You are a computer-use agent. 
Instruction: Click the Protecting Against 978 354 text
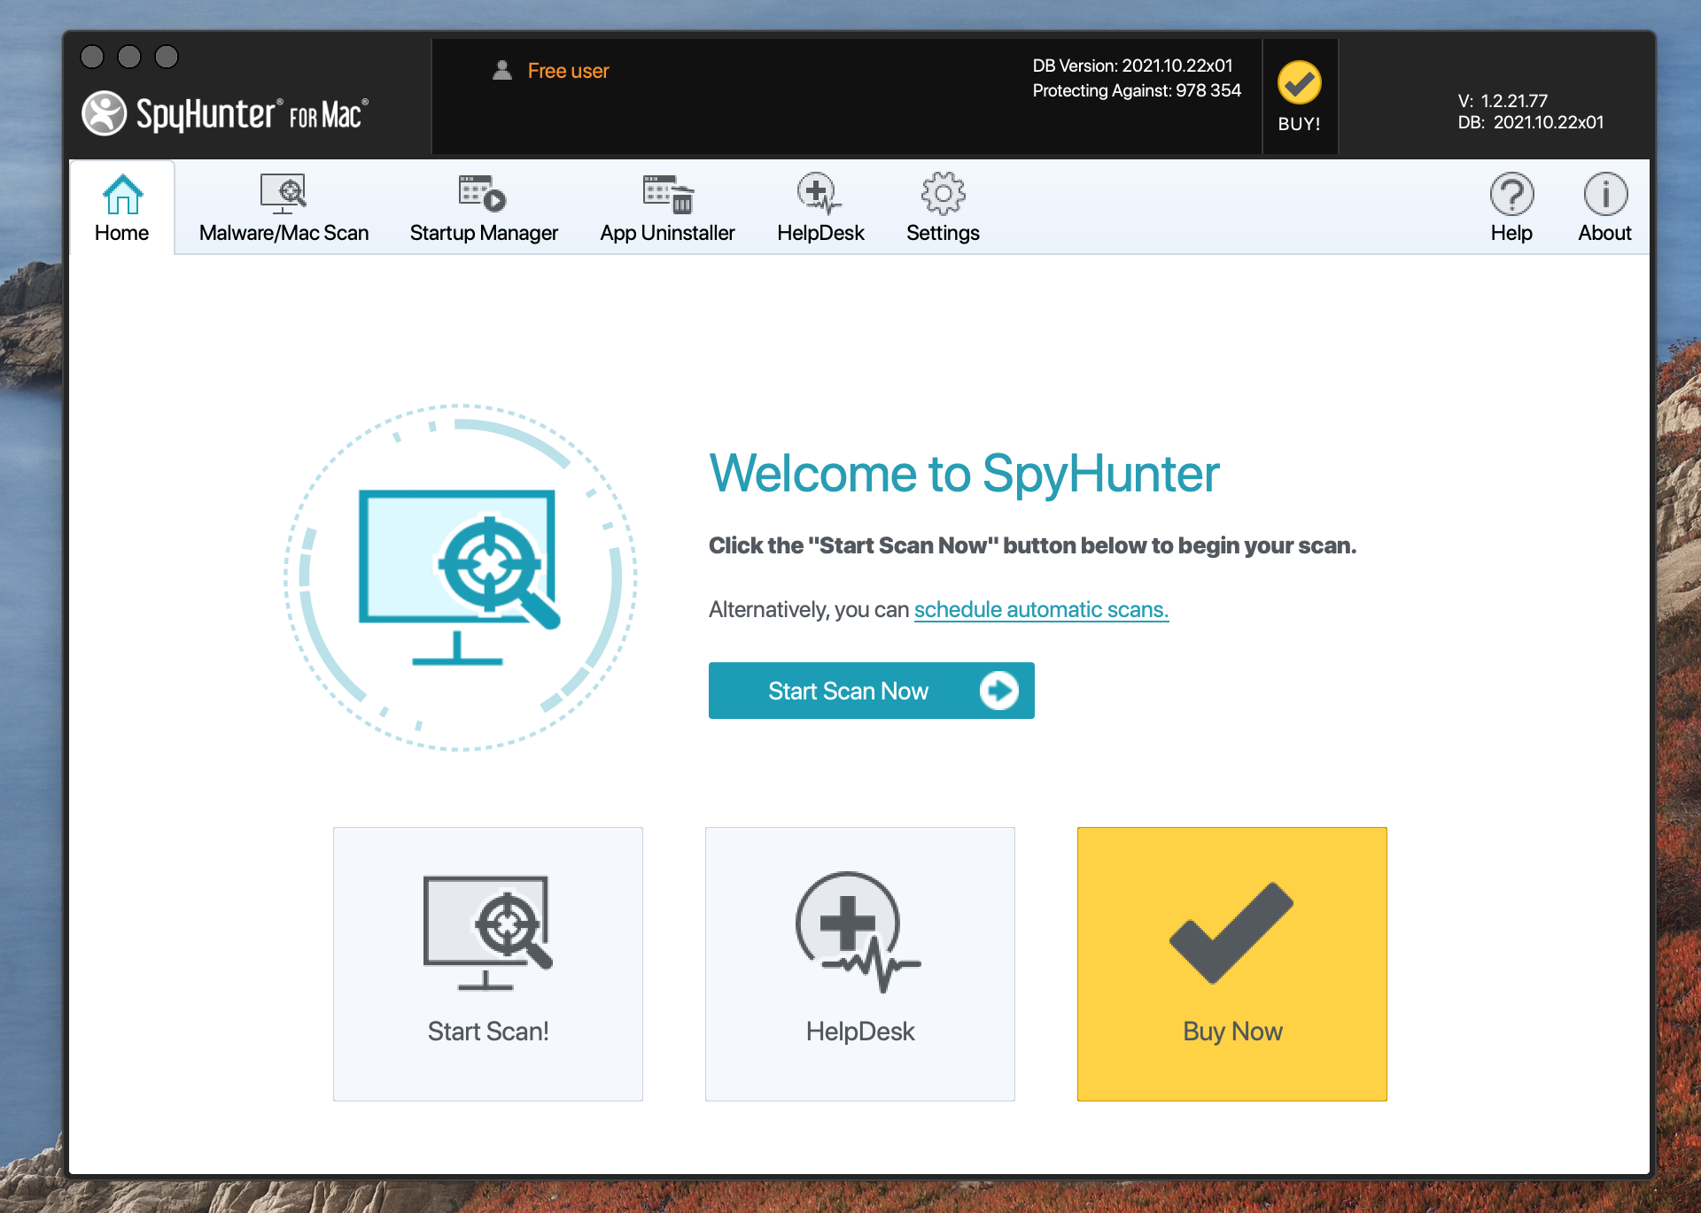tap(1137, 90)
